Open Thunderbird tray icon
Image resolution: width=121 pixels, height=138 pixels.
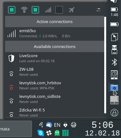49,125
